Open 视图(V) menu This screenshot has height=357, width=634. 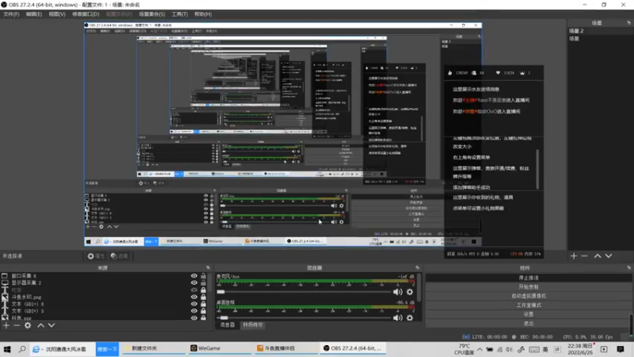click(x=57, y=14)
